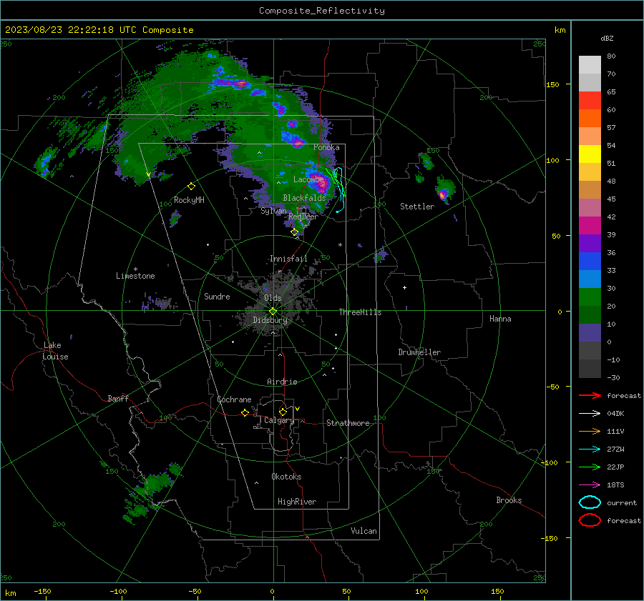Click the HighRiver city label

pyautogui.click(x=297, y=502)
